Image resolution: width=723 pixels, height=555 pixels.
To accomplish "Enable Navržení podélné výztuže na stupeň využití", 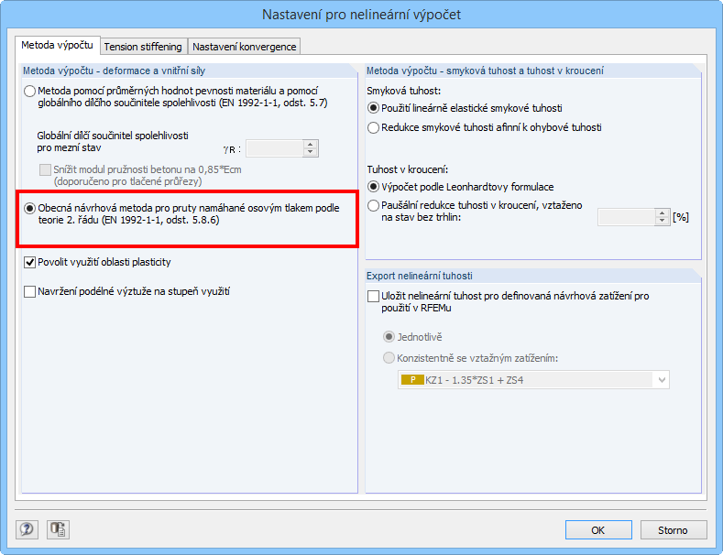I will (30, 291).
